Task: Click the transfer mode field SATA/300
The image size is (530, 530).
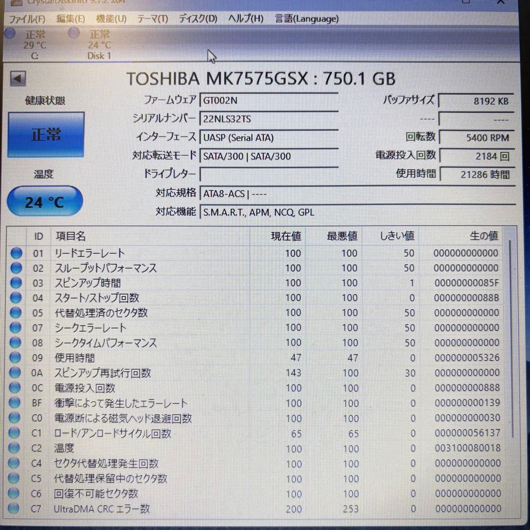Action: (x=269, y=156)
